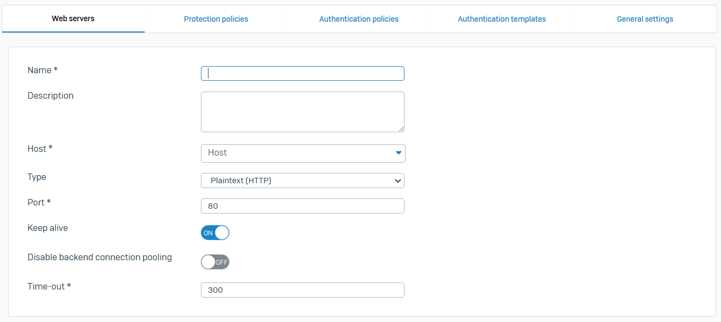Switch to the Protection policies tab
This screenshot has height=322, width=721.
tap(216, 19)
